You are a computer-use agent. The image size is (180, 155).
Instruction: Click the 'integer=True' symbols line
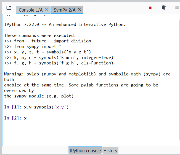pyautogui.click(x=59, y=58)
